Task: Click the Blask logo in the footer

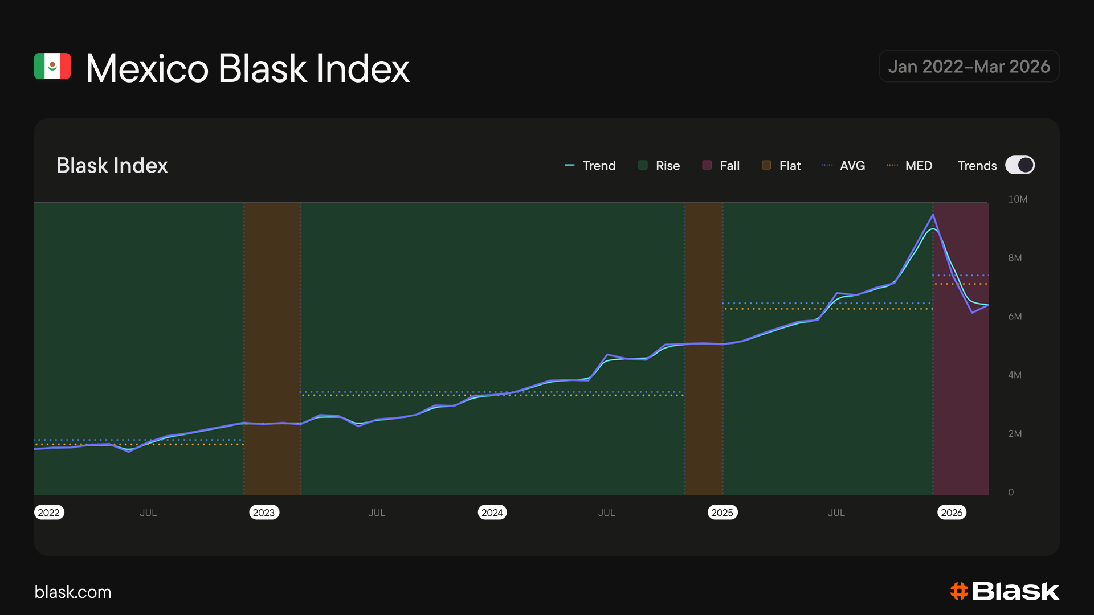Action: point(1005,591)
